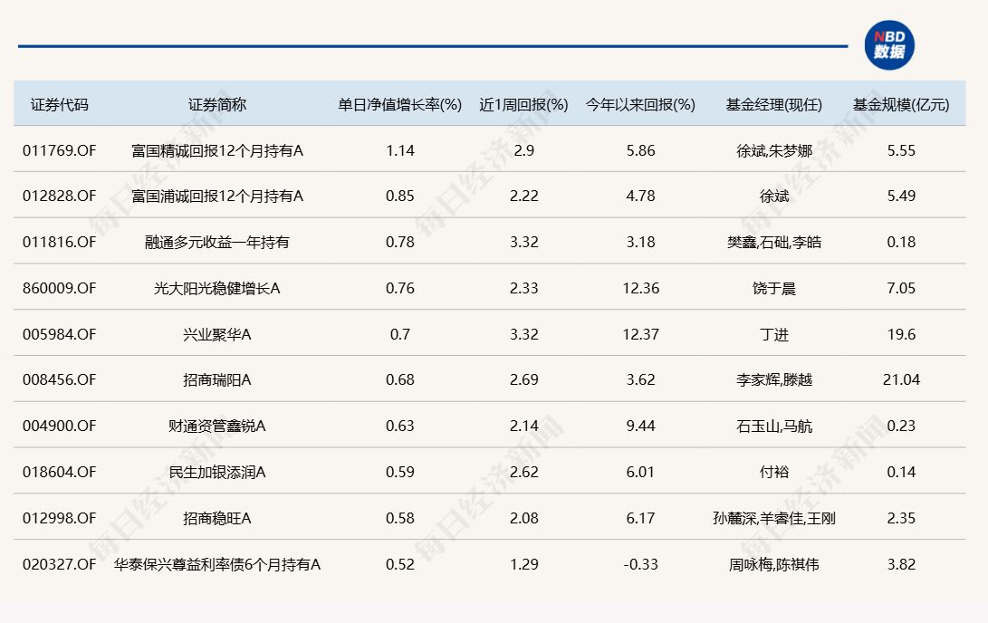The image size is (988, 623).
Task: Click the 单日净值增长率(%) column header
Action: [400, 104]
